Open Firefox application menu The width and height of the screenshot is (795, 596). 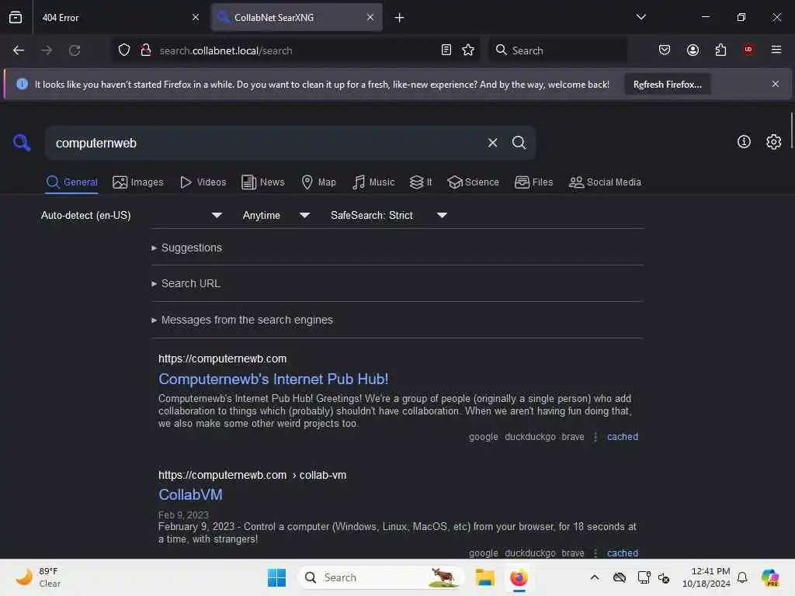[776, 50]
